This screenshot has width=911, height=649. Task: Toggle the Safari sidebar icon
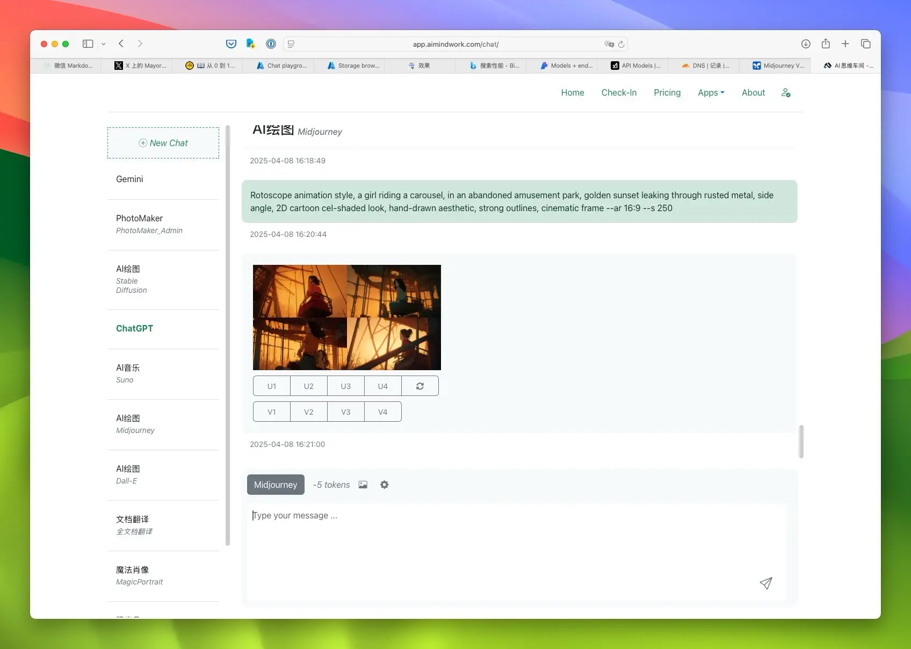pos(88,44)
